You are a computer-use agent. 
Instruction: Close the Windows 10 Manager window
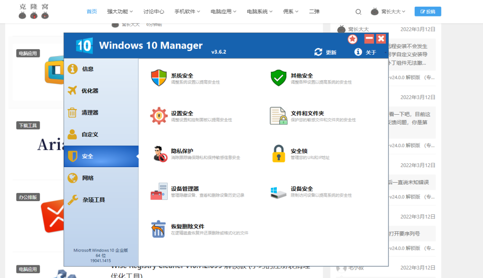pyautogui.click(x=381, y=39)
